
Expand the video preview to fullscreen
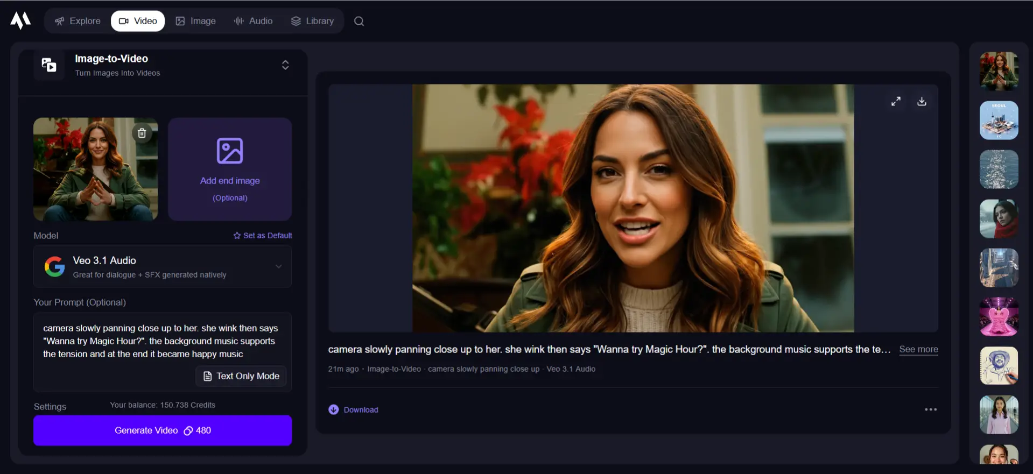896,101
